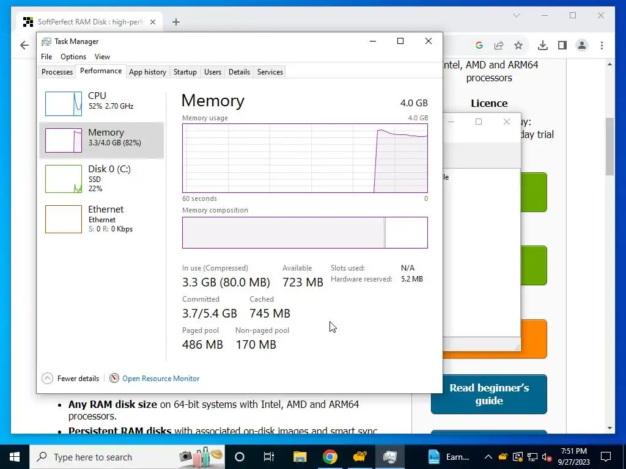Open the File menu in Task Manager
This screenshot has width=626, height=469.
tap(46, 57)
